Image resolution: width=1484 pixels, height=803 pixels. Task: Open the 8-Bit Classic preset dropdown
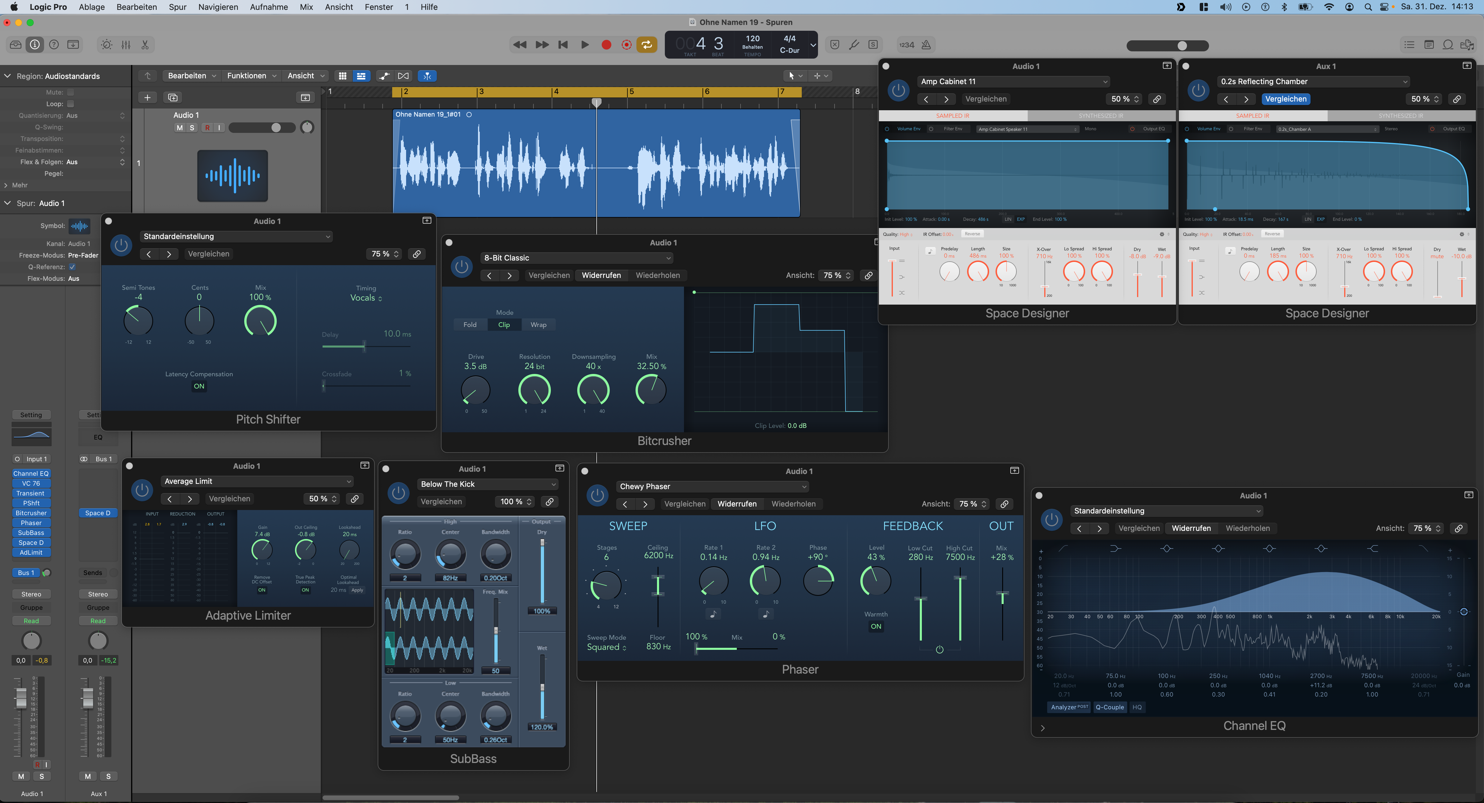click(x=577, y=258)
